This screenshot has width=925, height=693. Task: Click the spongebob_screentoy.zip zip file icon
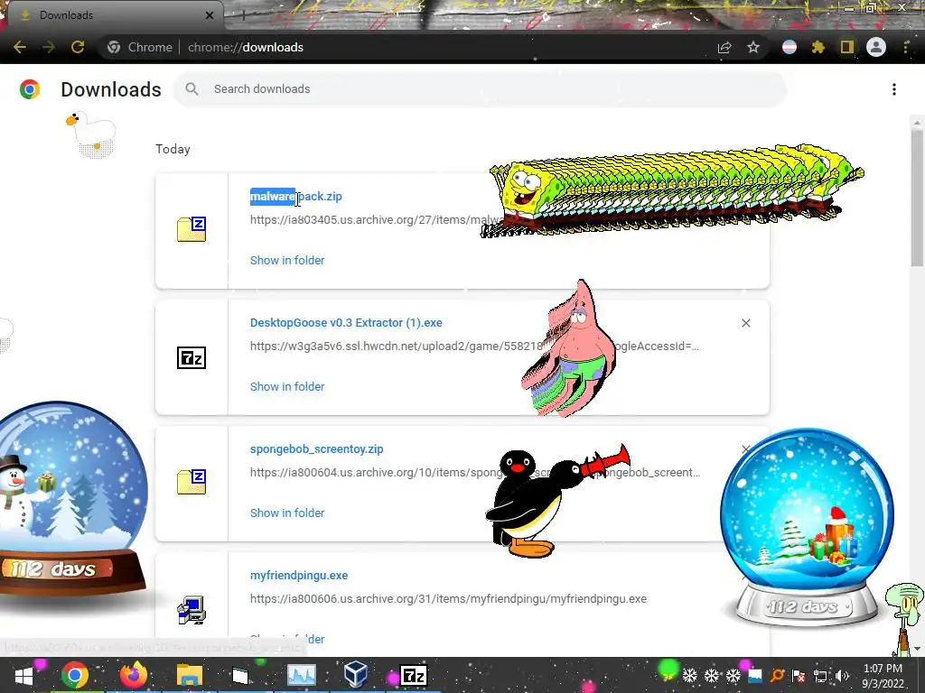click(x=192, y=482)
